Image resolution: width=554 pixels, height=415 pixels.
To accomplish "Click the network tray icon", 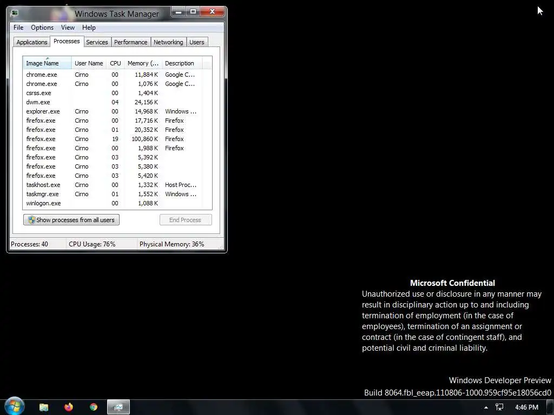I will pos(499,407).
